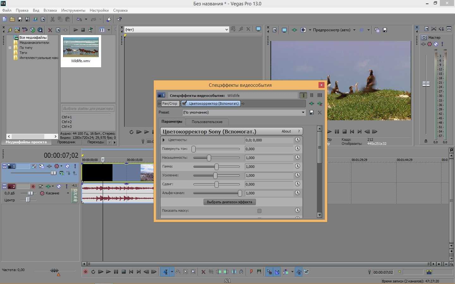Toggle Color Corrector effect checkbox in chain
Screen dimensions: 455x284
click(184, 103)
